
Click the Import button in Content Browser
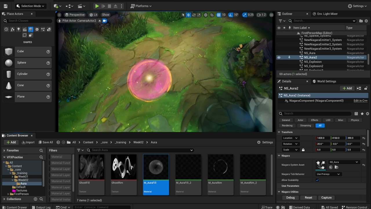pos(28,142)
